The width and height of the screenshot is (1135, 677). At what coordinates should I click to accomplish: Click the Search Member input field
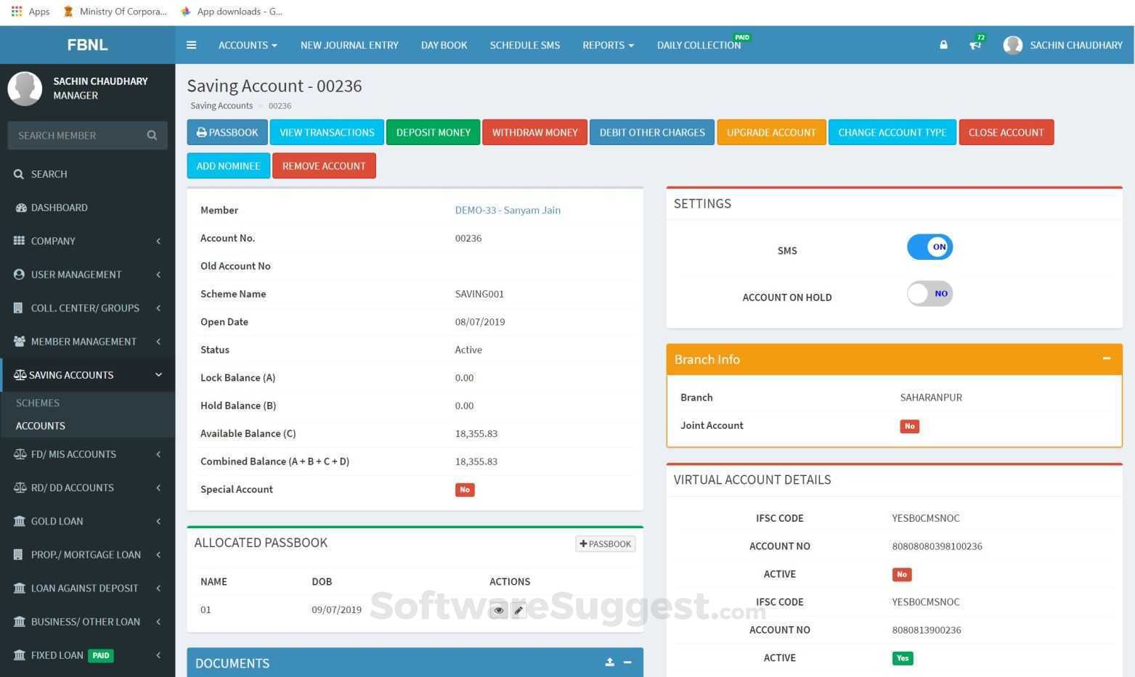(x=76, y=136)
